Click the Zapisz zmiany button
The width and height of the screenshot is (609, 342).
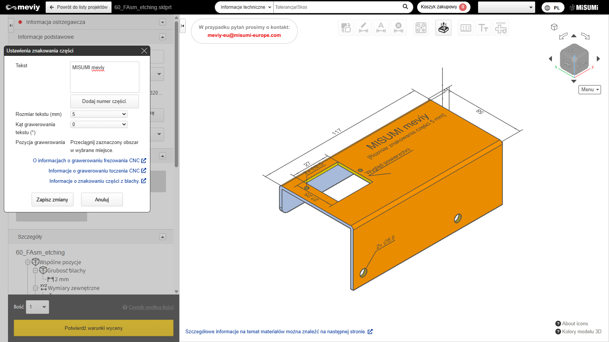click(52, 199)
